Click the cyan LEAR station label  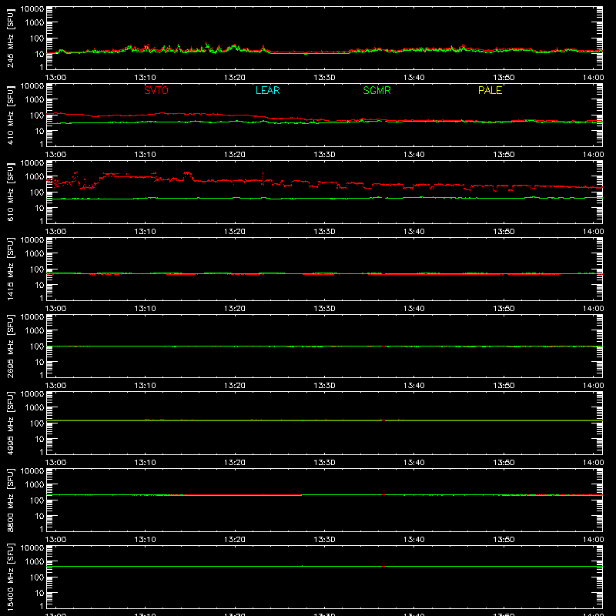click(x=267, y=90)
